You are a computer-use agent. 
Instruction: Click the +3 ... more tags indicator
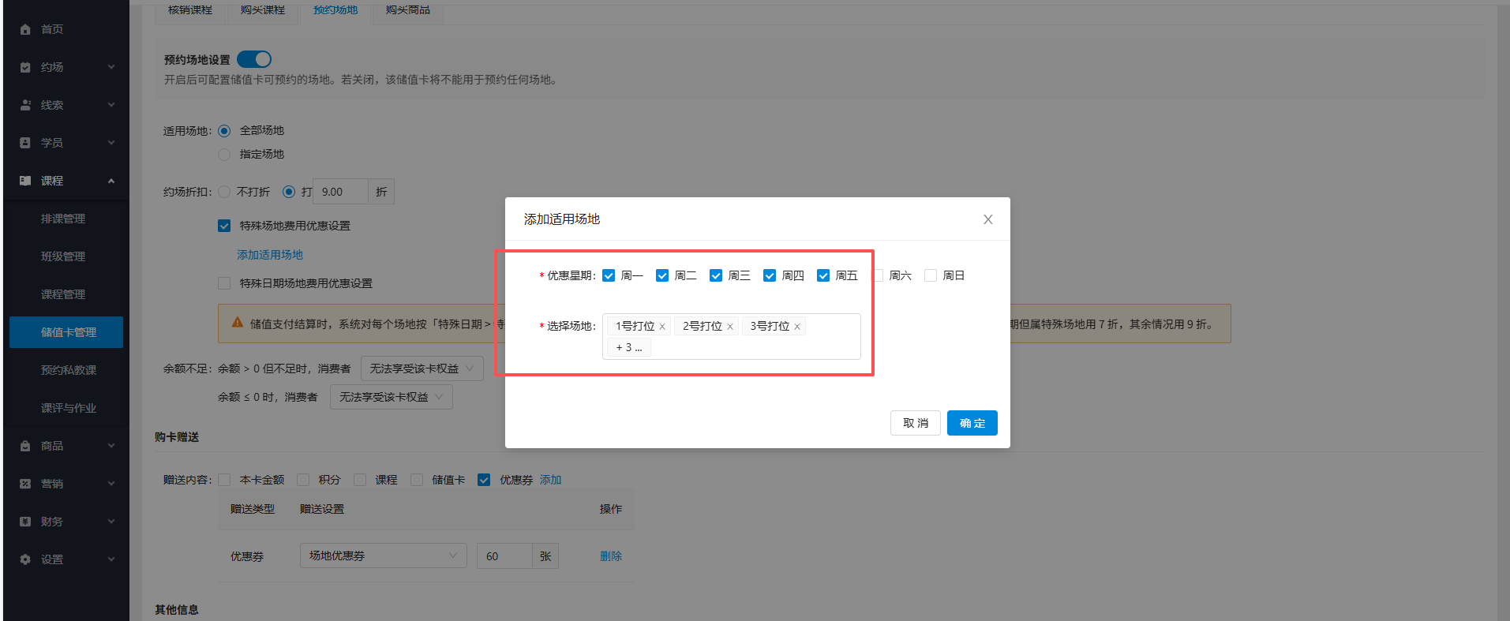[629, 348]
